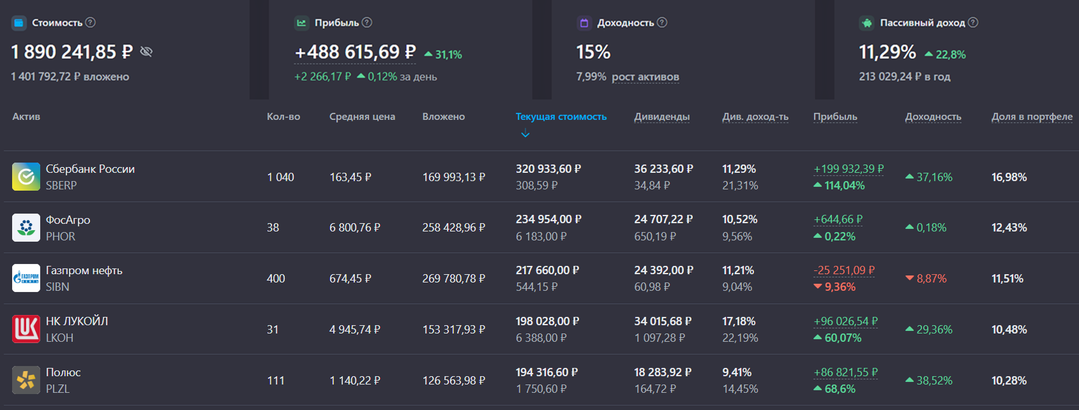Viewport: 1079px width, 410px height.
Task: Click ФосАгро profit +644,66 ₽
Action: click(x=838, y=219)
